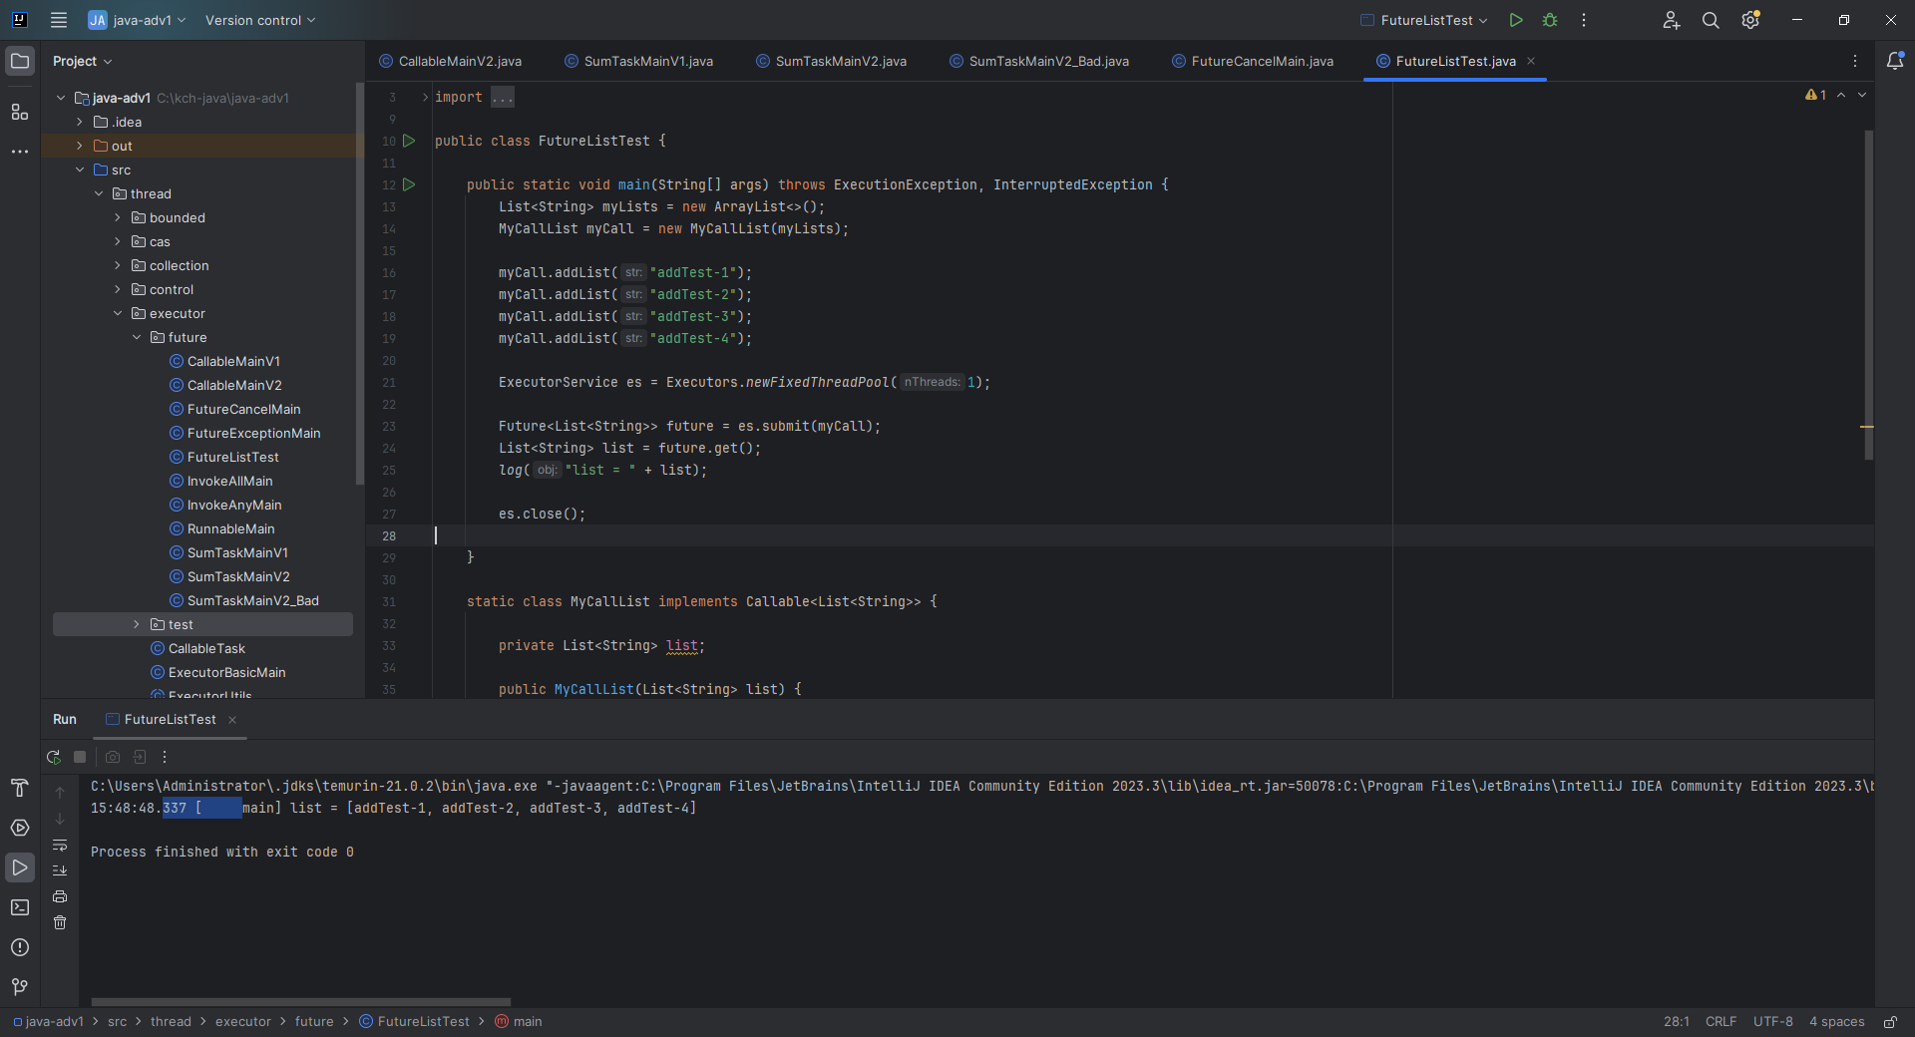Open the main hamburger menu
1915x1037 pixels.
point(59,20)
